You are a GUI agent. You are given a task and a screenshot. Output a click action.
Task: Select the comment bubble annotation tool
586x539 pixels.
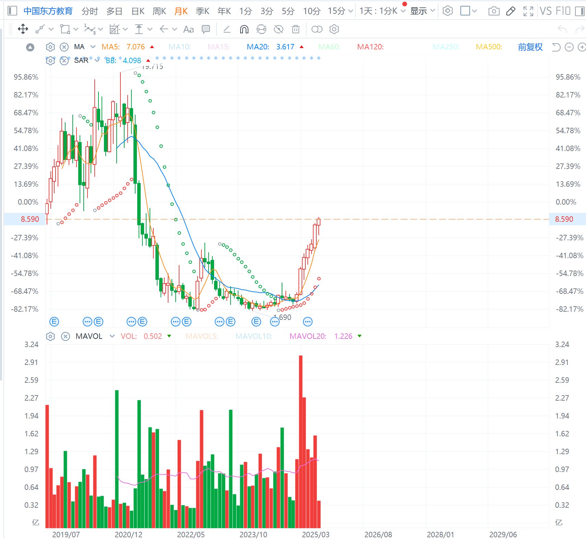[x=206, y=29]
